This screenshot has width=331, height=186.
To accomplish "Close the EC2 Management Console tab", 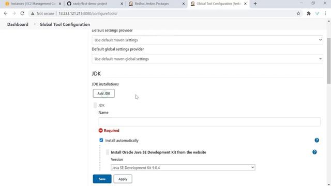I will pyautogui.click(x=60, y=4).
